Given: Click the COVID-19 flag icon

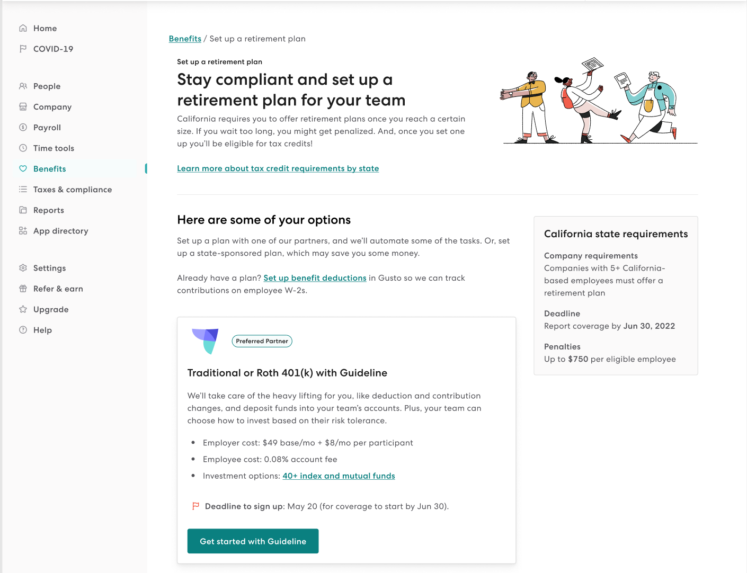Looking at the screenshot, I should 23,49.
